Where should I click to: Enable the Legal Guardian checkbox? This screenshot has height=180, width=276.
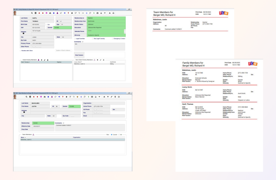[x=75, y=39]
